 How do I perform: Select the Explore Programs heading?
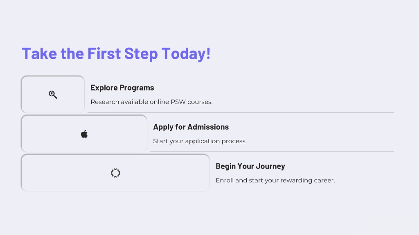(x=122, y=88)
